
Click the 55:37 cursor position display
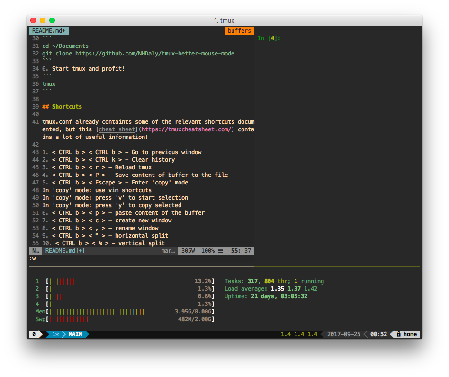pyautogui.click(x=241, y=250)
